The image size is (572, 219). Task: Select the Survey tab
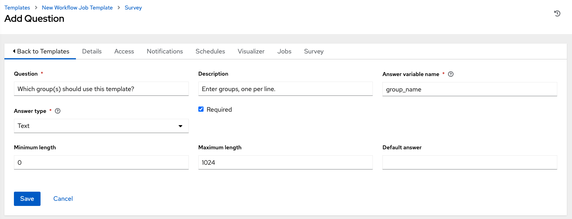[314, 51]
